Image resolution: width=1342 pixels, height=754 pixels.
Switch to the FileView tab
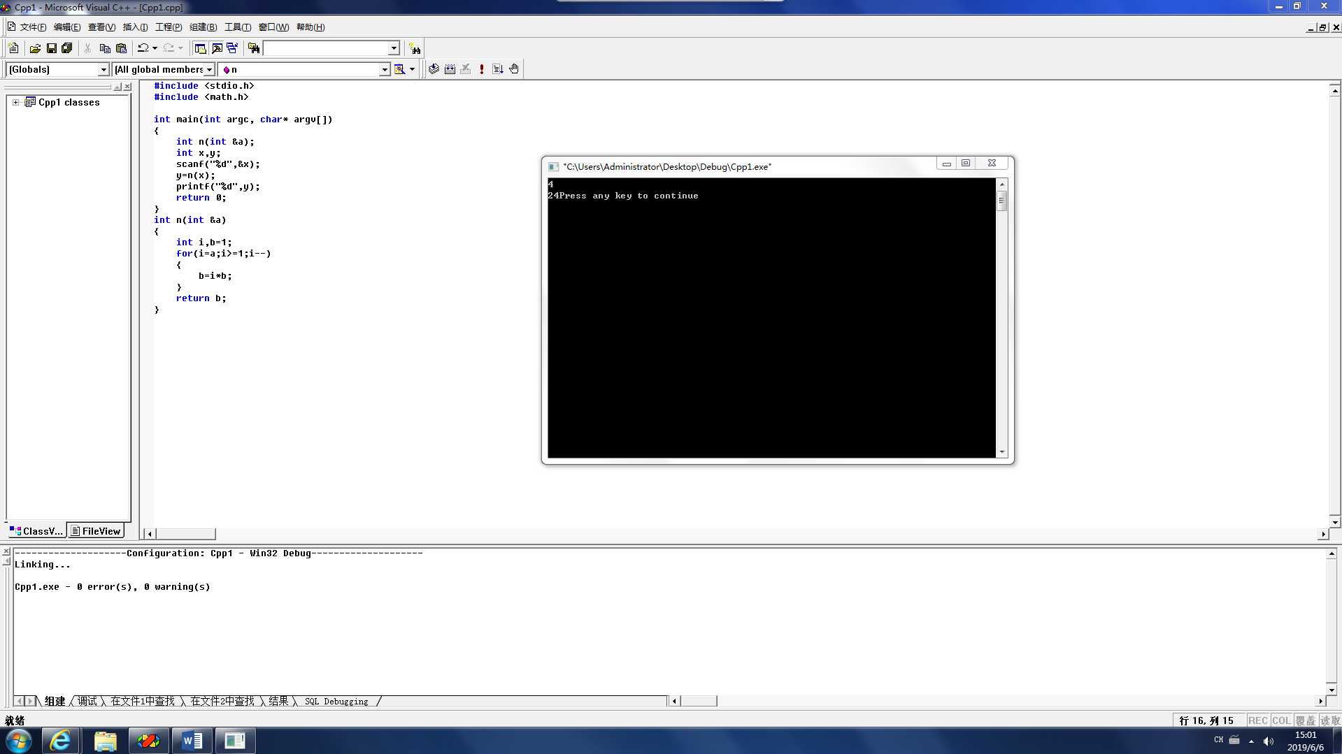[x=96, y=531]
